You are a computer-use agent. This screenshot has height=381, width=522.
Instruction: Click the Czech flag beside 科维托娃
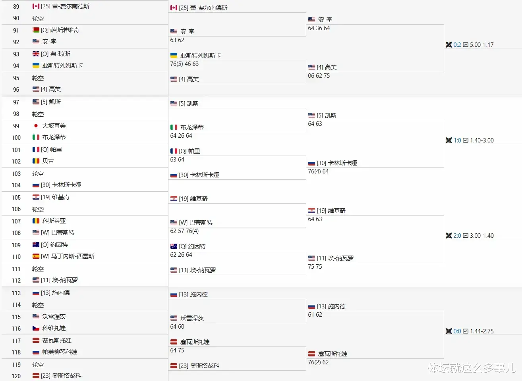pos(36,328)
